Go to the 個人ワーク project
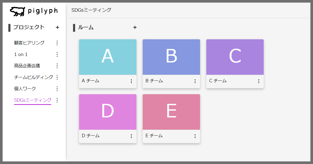Screen dimensions: 313x164 [x=25, y=89]
